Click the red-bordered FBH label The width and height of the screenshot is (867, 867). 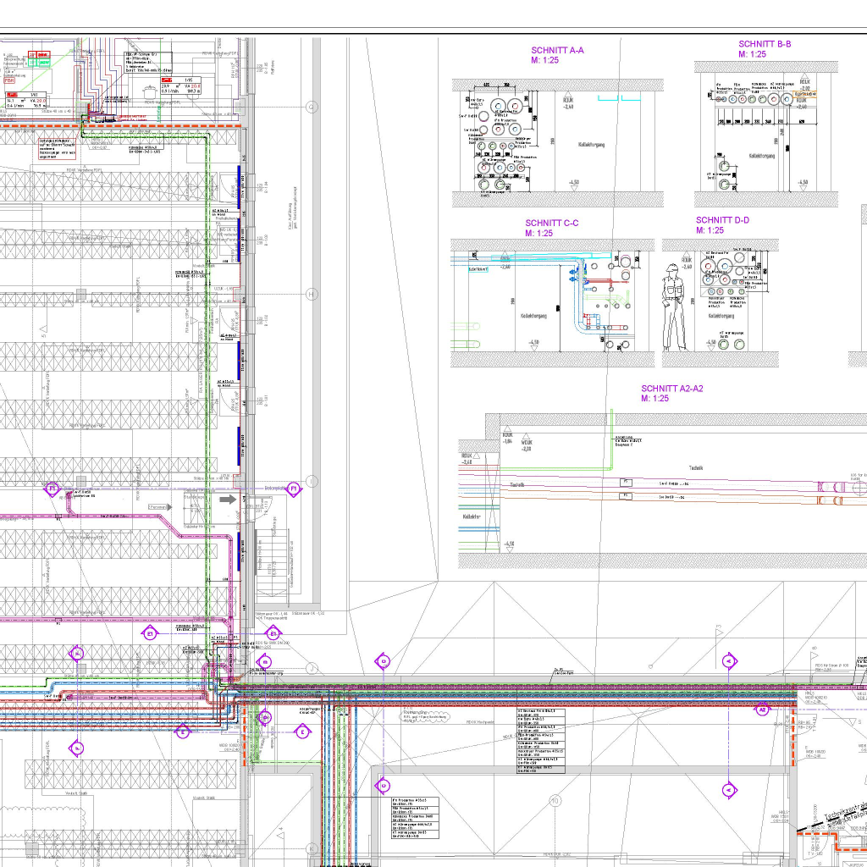coord(8,80)
